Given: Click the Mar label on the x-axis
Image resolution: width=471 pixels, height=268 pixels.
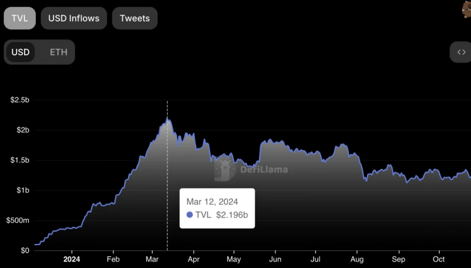Looking at the screenshot, I should (152, 259).
